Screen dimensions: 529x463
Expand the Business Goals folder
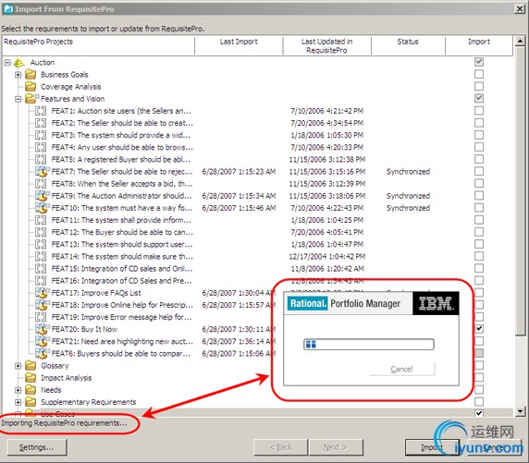pyautogui.click(x=18, y=75)
